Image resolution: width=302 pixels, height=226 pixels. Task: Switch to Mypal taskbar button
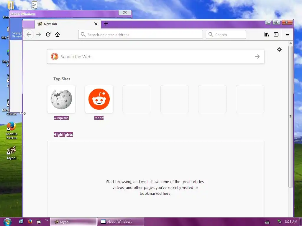[73, 222]
